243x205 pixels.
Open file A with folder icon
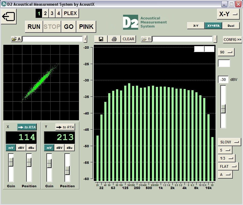(x=16, y=39)
